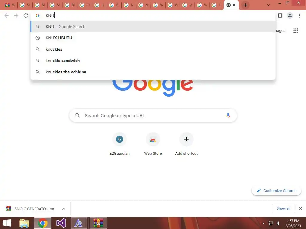Show hidden system tray icons
306x229 pixels.
[x=263, y=223]
